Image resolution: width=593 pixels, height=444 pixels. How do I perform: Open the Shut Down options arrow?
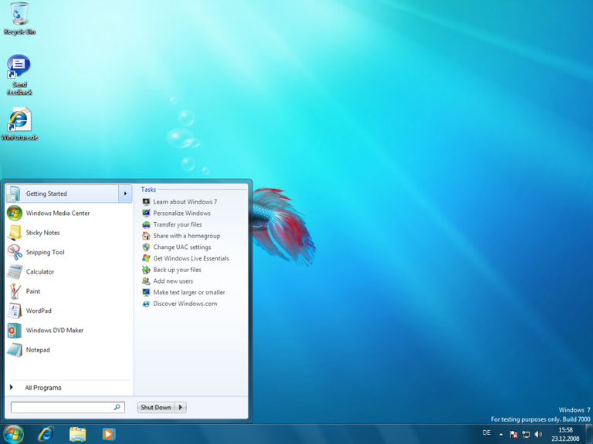click(x=181, y=407)
